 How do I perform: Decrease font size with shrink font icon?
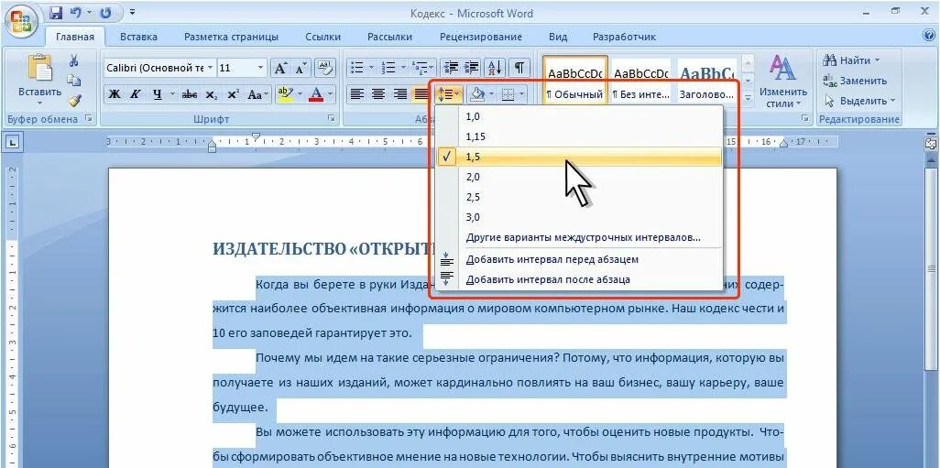(x=300, y=68)
